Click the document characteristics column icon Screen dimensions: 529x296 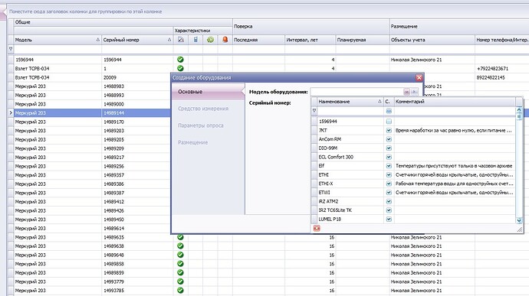(181, 40)
